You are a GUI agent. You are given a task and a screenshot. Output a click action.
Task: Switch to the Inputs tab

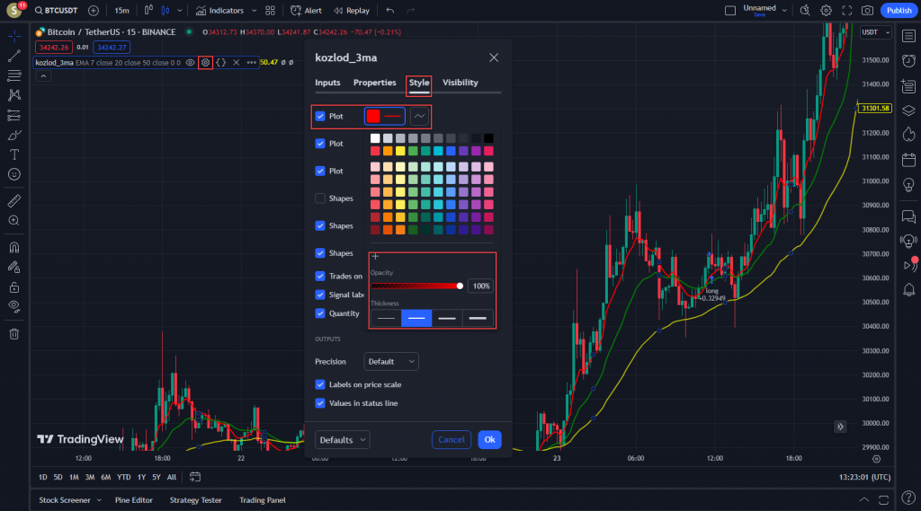pos(327,83)
